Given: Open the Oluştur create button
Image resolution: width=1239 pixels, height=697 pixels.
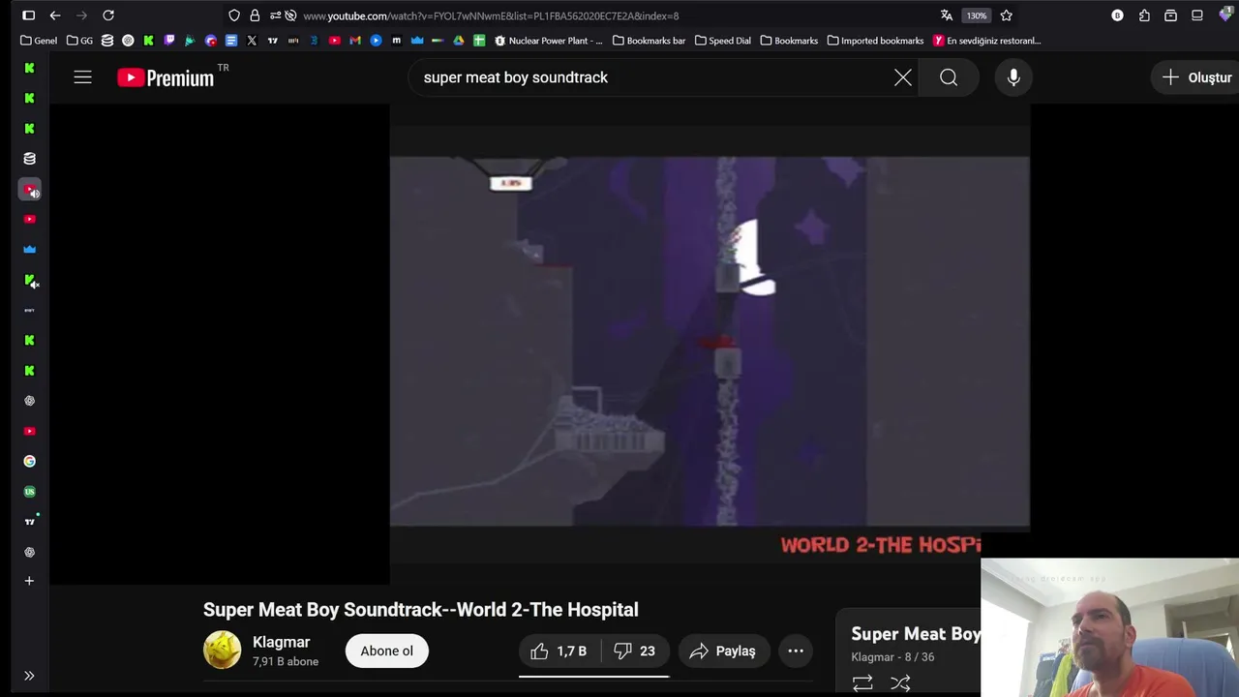Looking at the screenshot, I should click(x=1197, y=77).
